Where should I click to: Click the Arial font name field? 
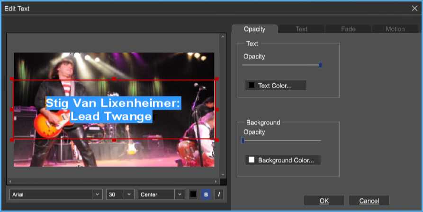[x=51, y=195]
